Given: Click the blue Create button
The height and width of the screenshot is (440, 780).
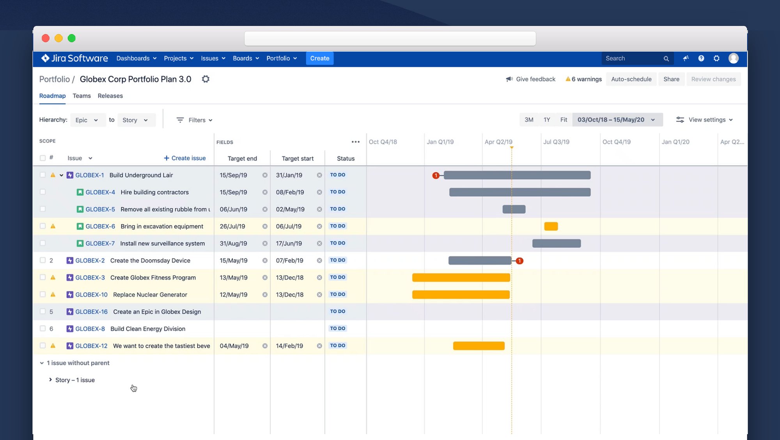Looking at the screenshot, I should click(x=320, y=59).
